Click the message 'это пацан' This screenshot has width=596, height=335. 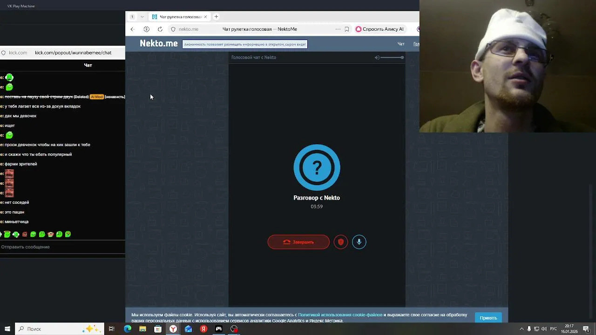coord(14,212)
